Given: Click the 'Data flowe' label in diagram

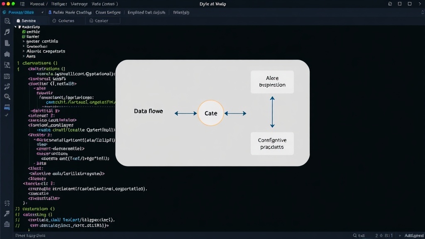Looking at the screenshot, I should click(148, 111).
